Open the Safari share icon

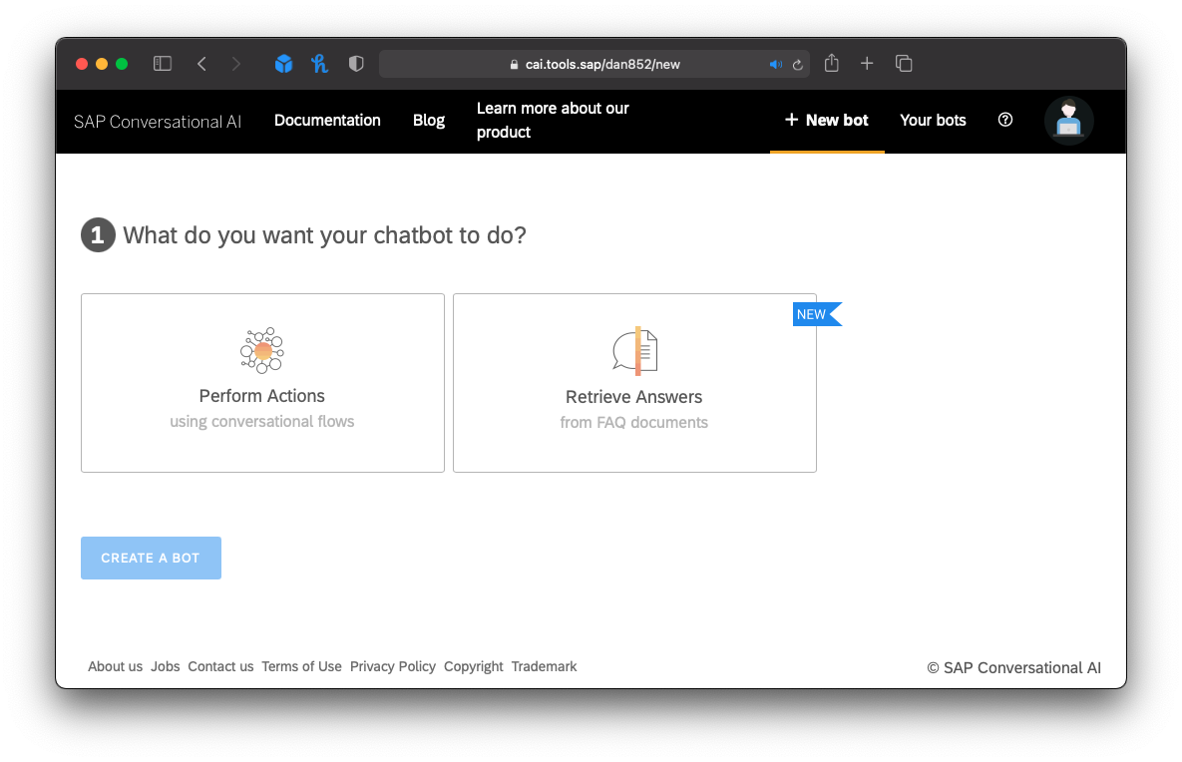click(832, 63)
